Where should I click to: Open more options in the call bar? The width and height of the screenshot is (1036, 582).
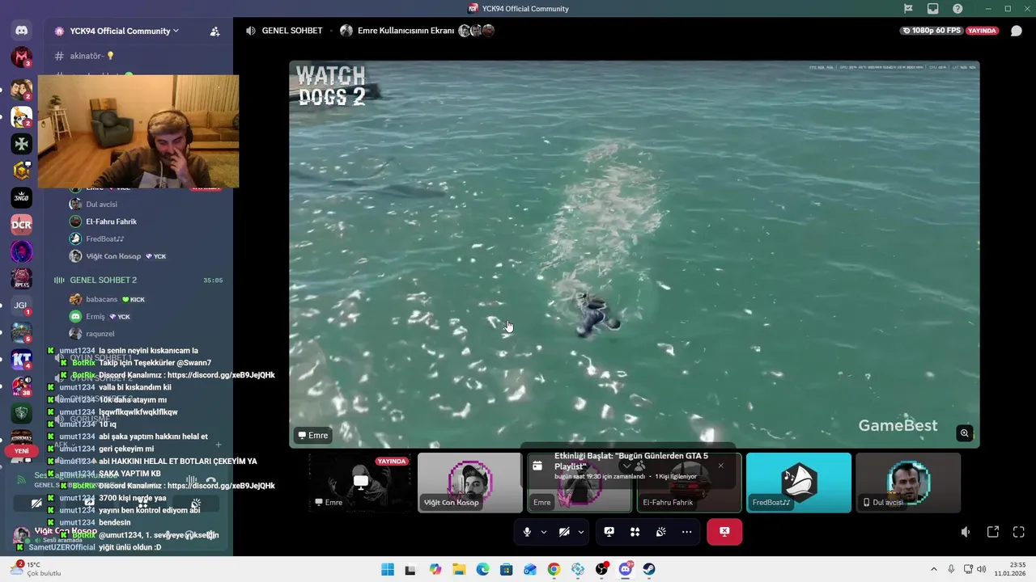[687, 532]
